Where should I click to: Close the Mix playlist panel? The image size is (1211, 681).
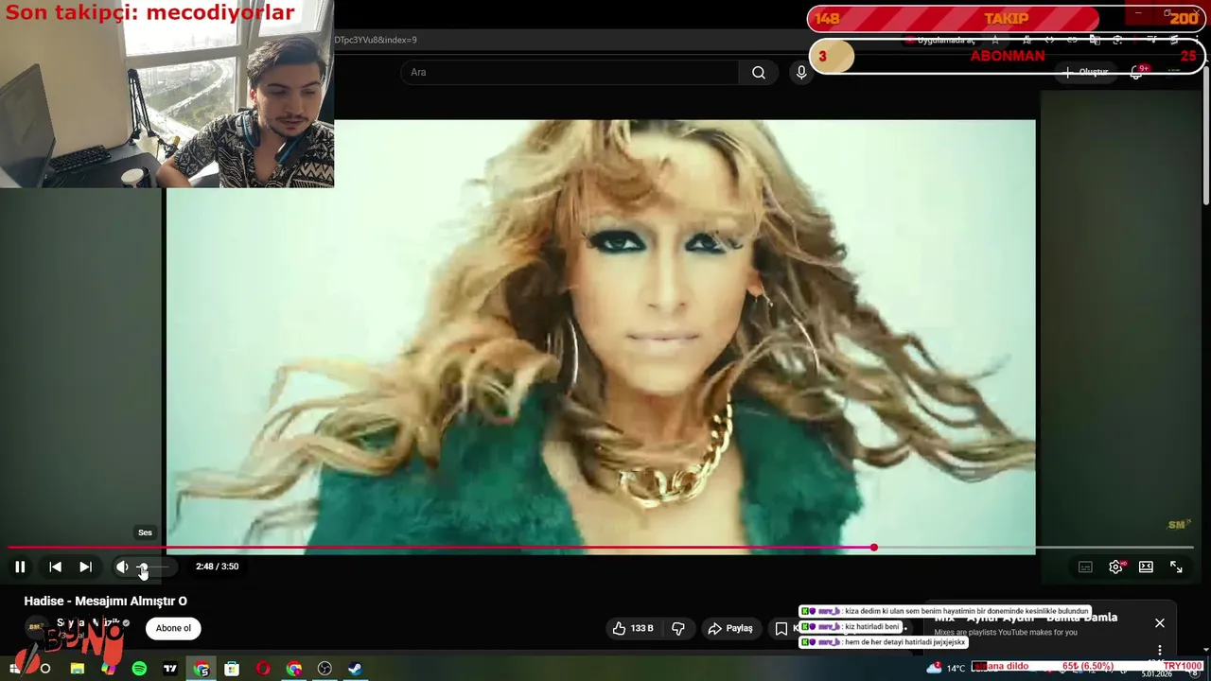pos(1160,623)
